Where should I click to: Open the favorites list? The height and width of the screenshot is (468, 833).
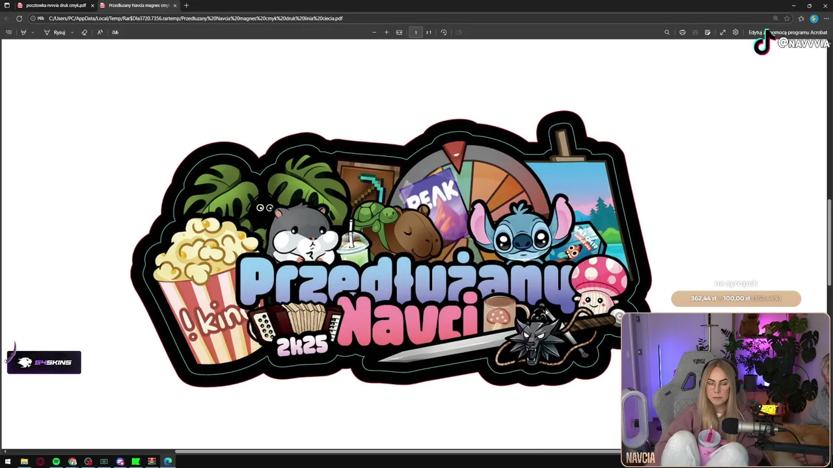801,18
